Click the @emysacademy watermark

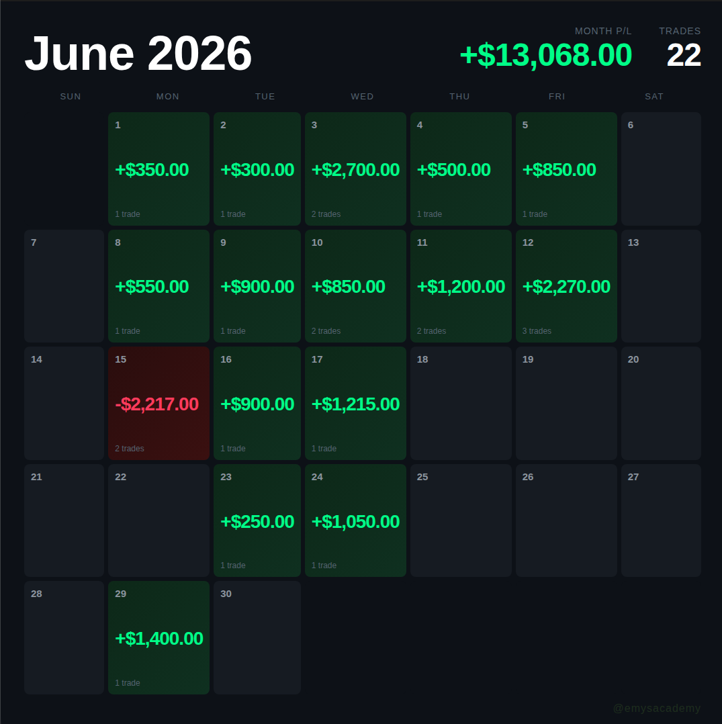click(656, 709)
